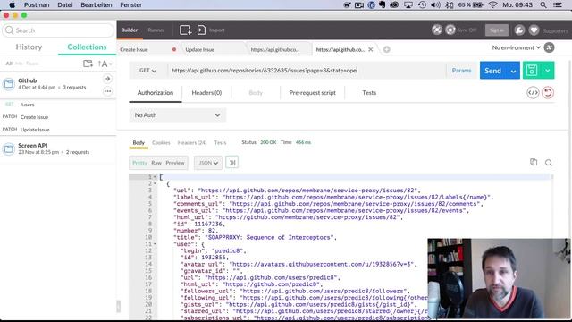Create new collection folder icon

point(88,64)
